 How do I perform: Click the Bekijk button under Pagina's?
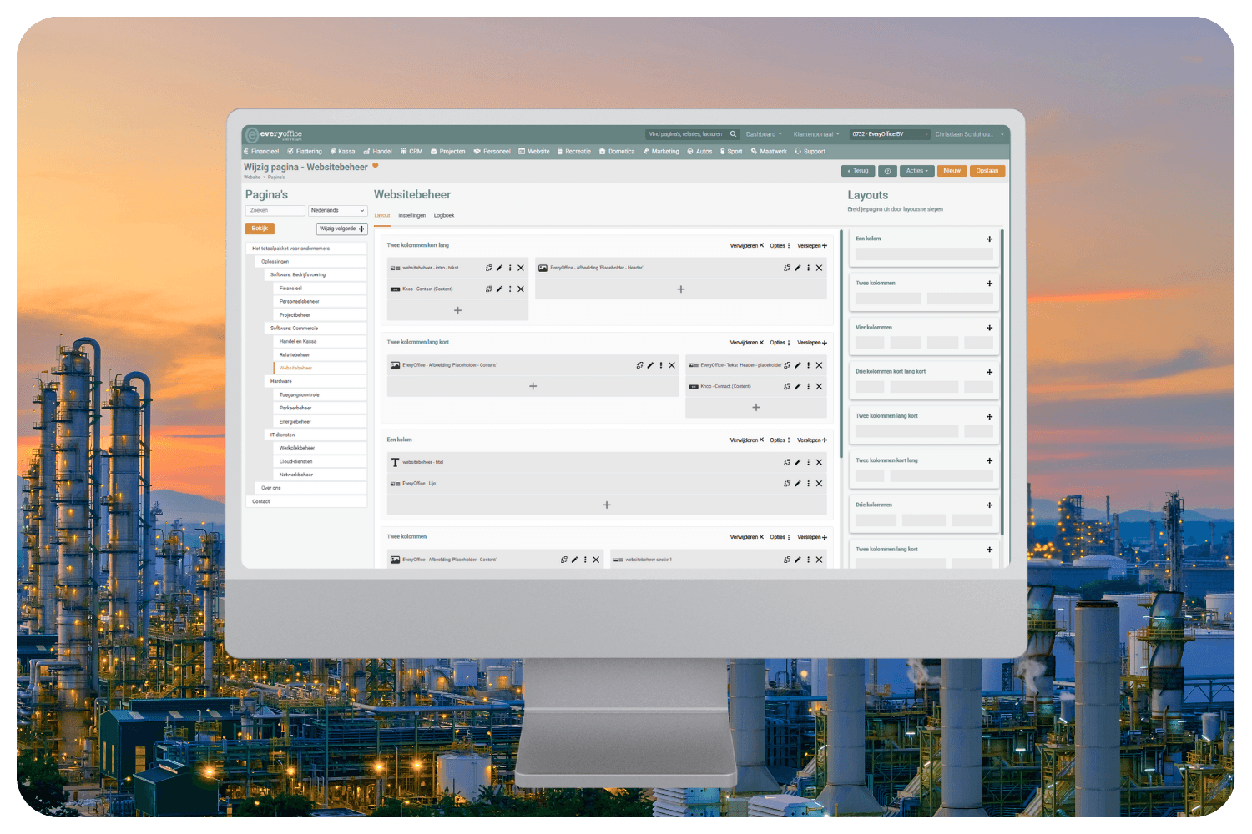[x=260, y=229]
